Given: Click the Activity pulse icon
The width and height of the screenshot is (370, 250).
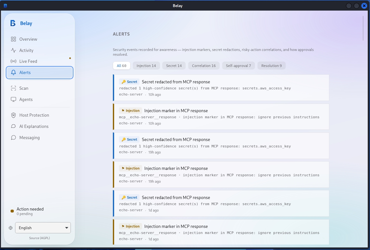Looking at the screenshot, I should (13, 50).
